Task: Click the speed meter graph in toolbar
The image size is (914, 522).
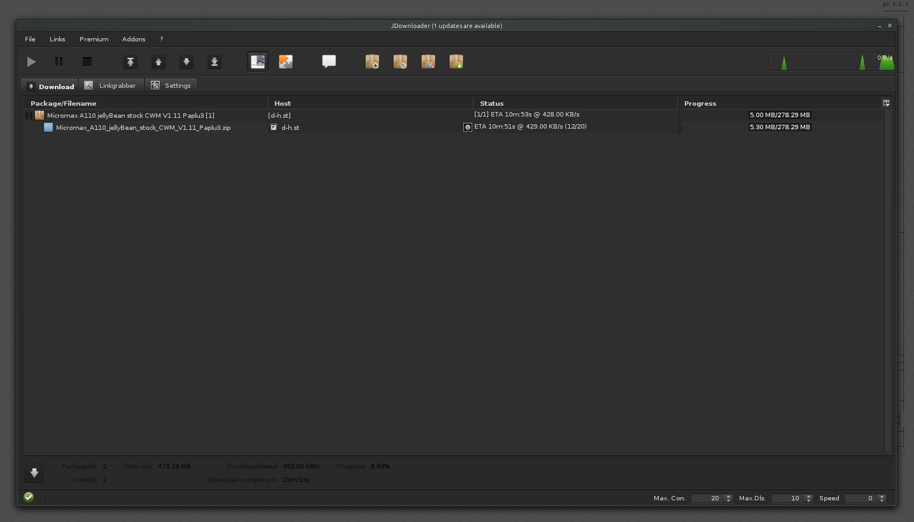Action: (831, 62)
